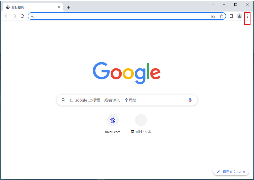Image resolution: width=254 pixels, height=180 pixels.
Task: Bookmark this tab with the star icon
Action: tap(221, 16)
